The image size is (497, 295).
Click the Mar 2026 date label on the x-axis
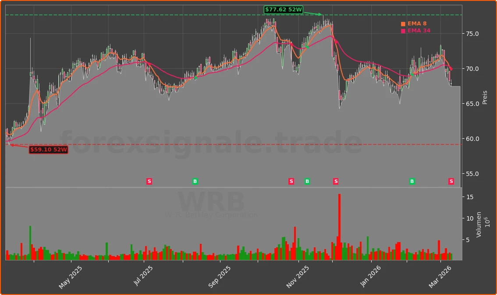click(x=440, y=276)
